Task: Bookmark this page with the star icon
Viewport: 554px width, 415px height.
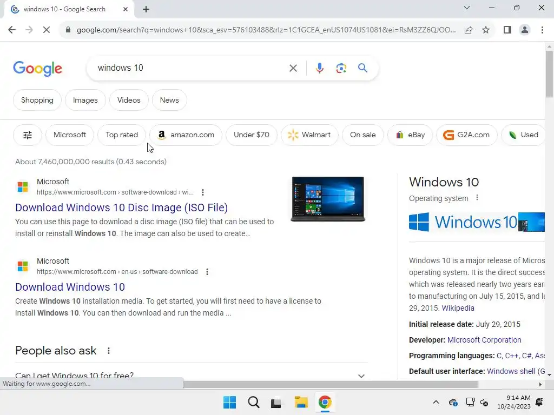Action: [486, 30]
